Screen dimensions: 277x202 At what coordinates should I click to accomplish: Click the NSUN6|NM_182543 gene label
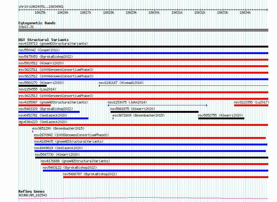(x=33, y=195)
